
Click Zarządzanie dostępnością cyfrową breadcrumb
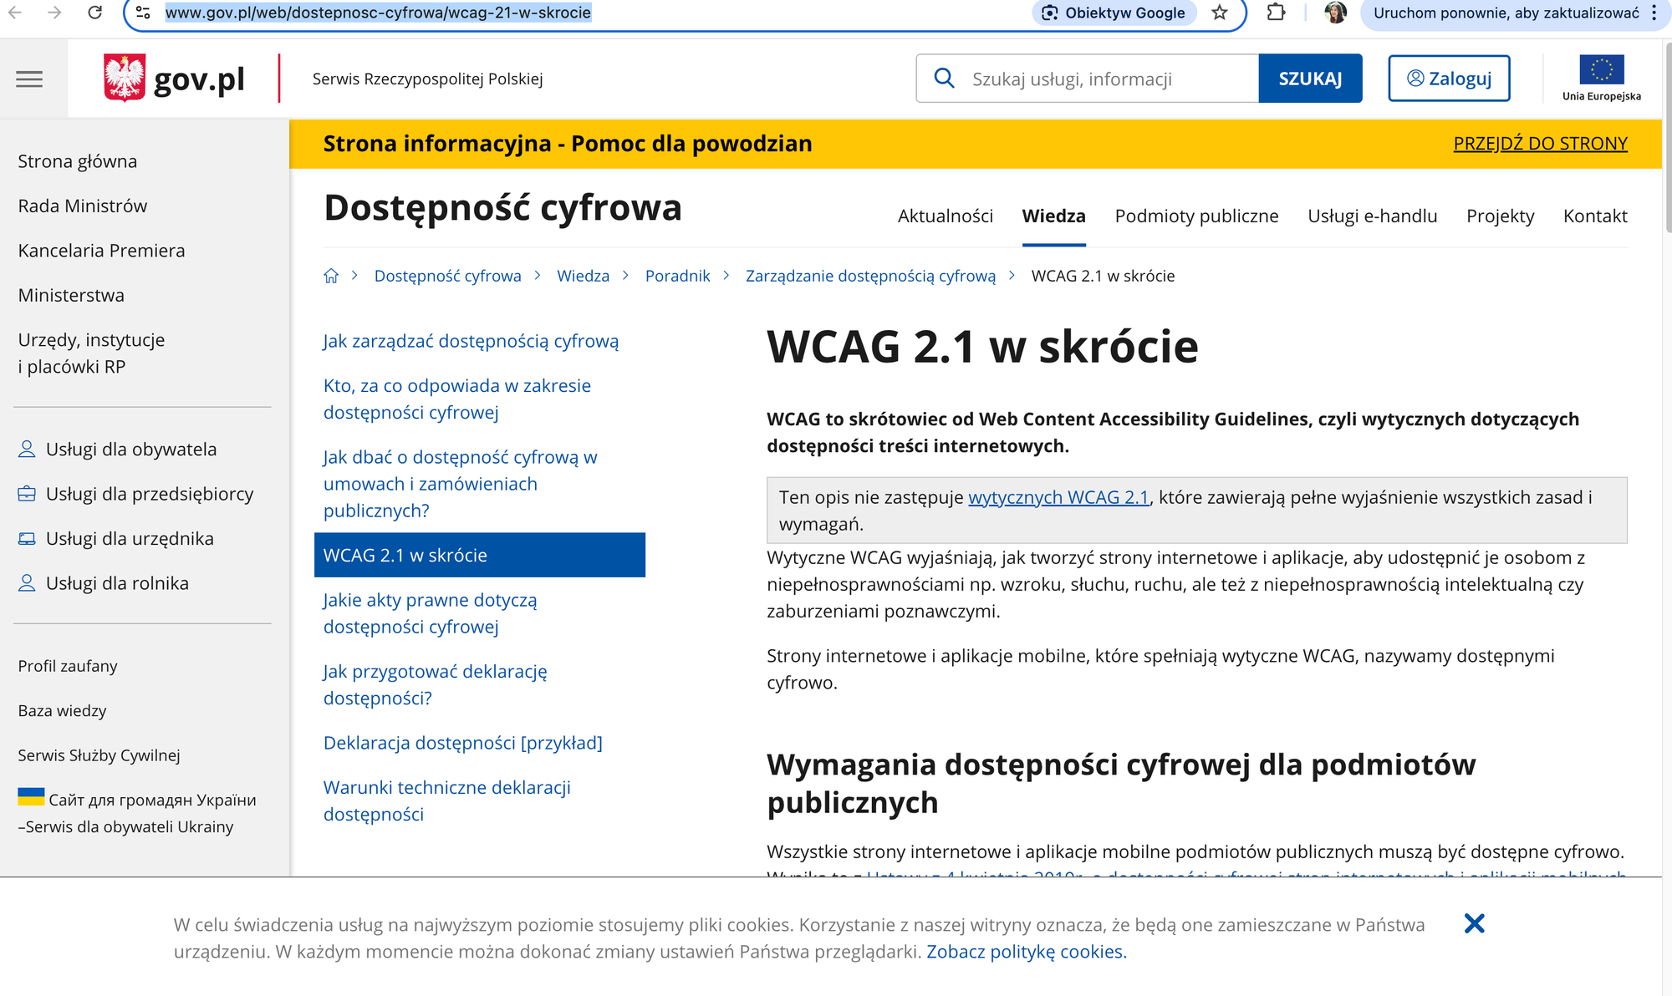870,276
